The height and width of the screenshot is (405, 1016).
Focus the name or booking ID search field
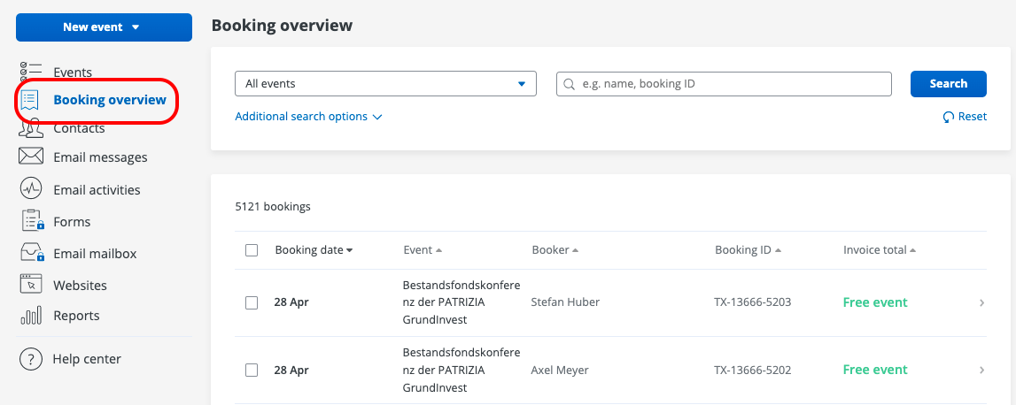pyautogui.click(x=724, y=84)
